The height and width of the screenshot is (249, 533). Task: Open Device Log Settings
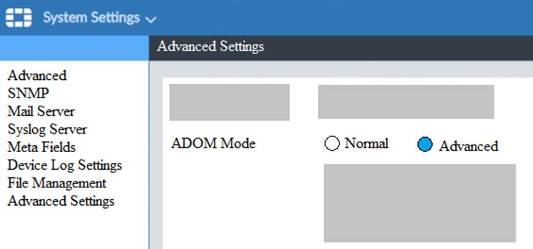click(64, 165)
